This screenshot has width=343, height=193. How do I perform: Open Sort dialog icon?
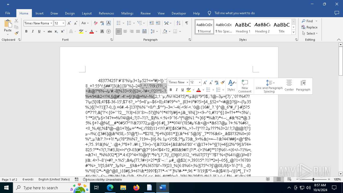tap(178, 23)
